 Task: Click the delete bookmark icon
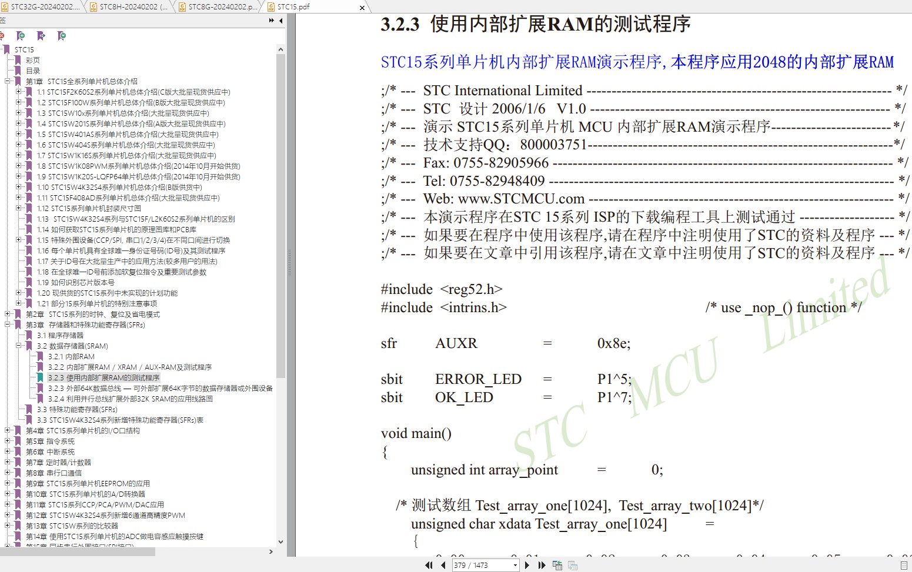[2, 36]
